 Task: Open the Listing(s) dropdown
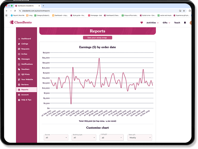point(112,138)
